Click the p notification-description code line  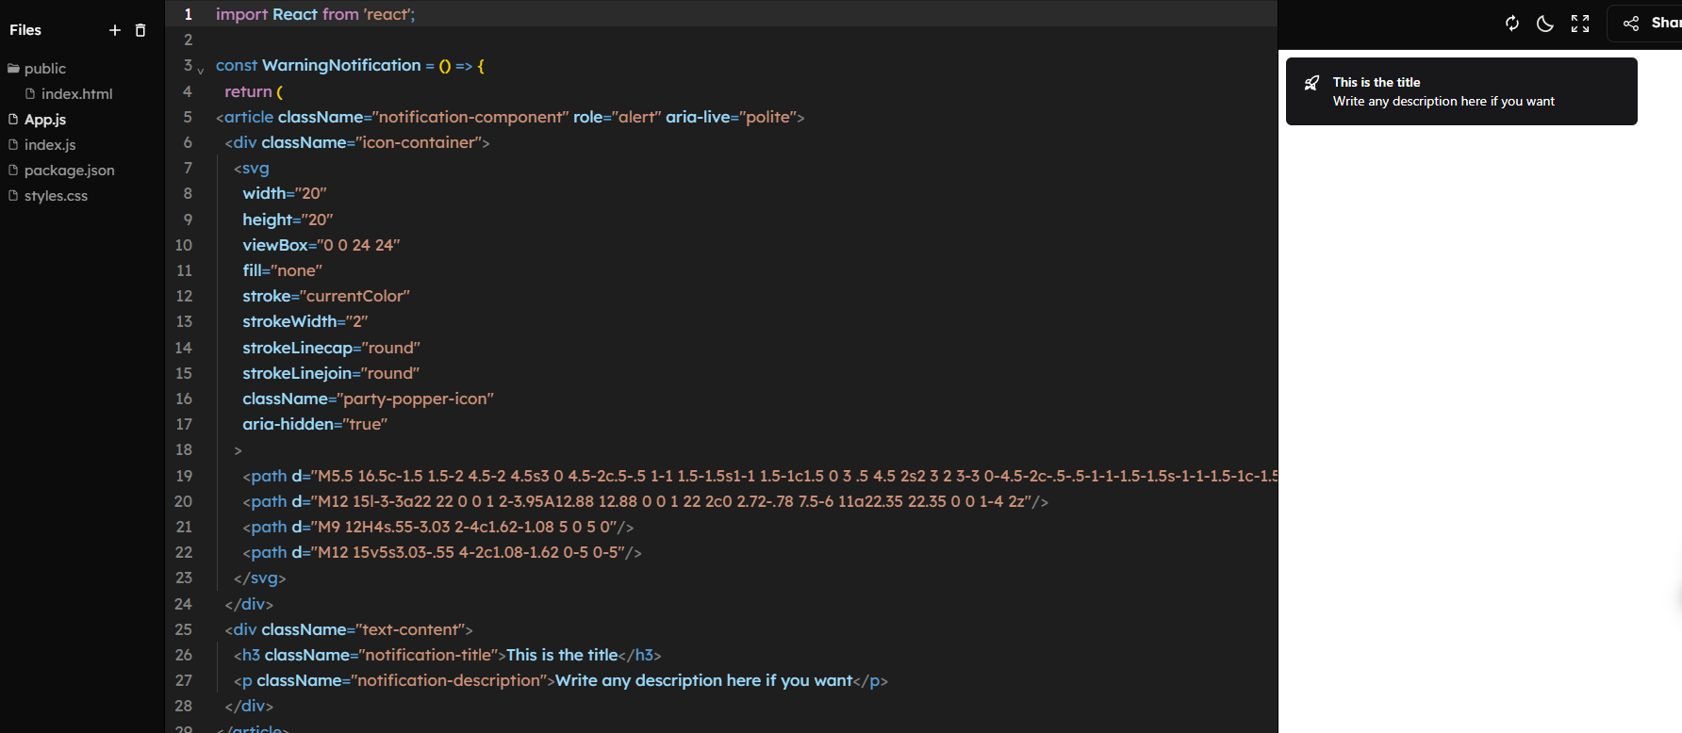(x=561, y=680)
